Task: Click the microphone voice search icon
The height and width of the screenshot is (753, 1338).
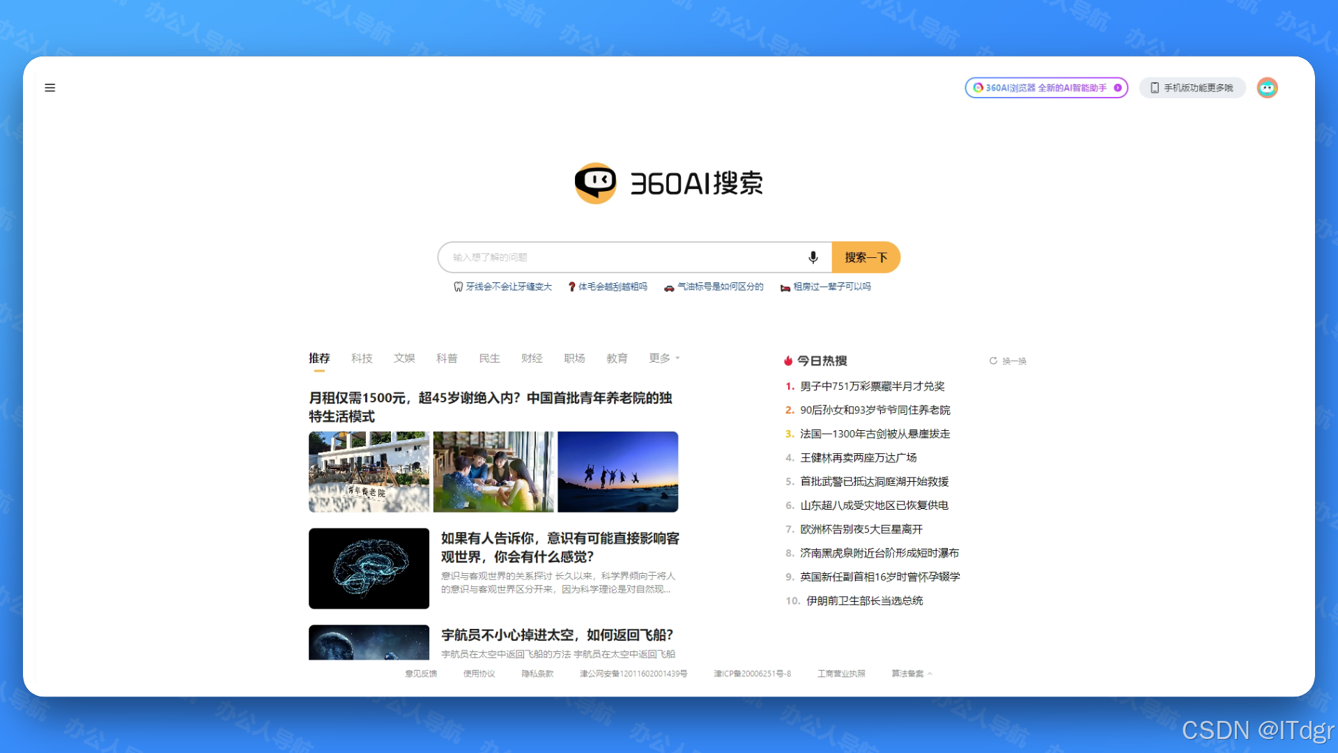Action: pyautogui.click(x=813, y=257)
